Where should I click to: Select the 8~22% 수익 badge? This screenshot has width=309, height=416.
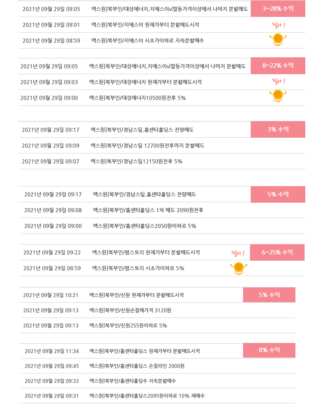278,65
